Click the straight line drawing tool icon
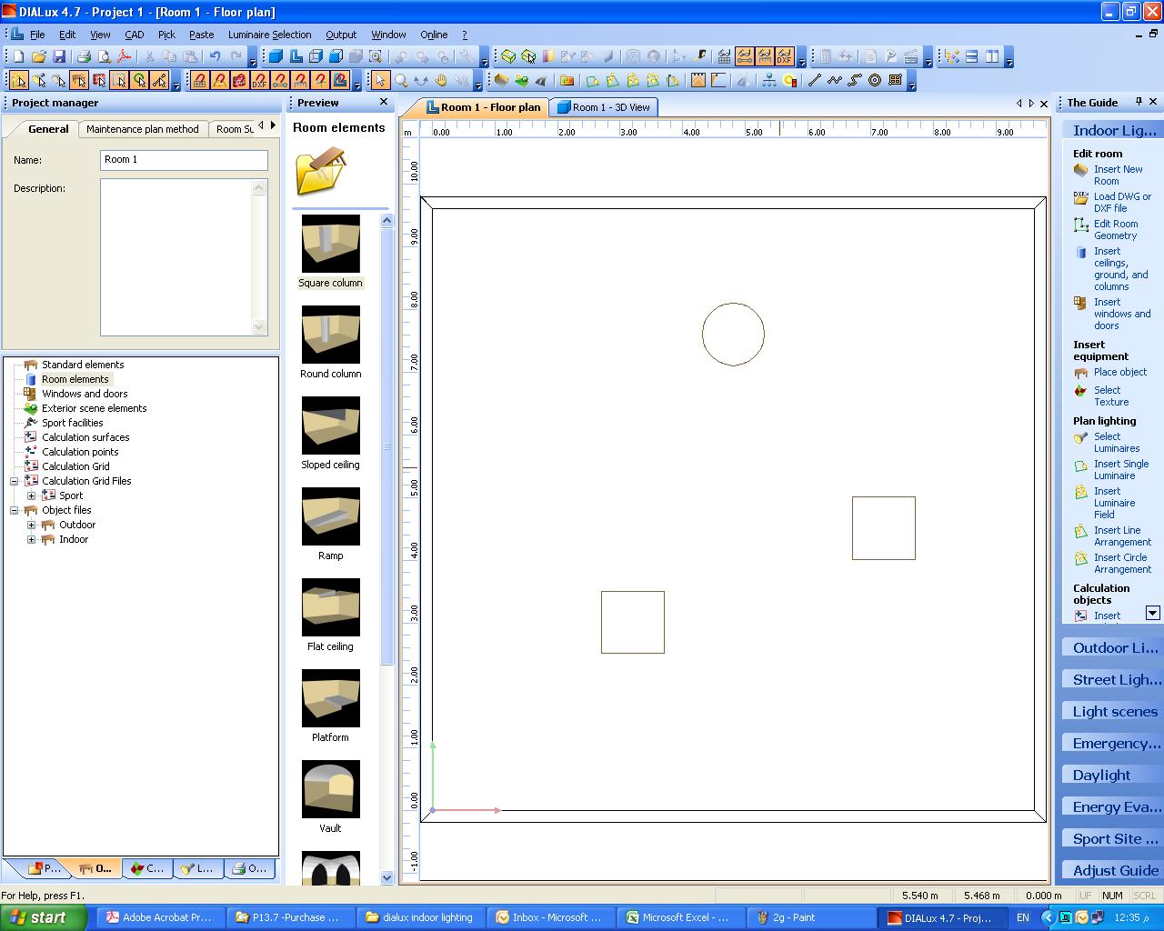This screenshot has height=931, width=1164. coord(814,80)
